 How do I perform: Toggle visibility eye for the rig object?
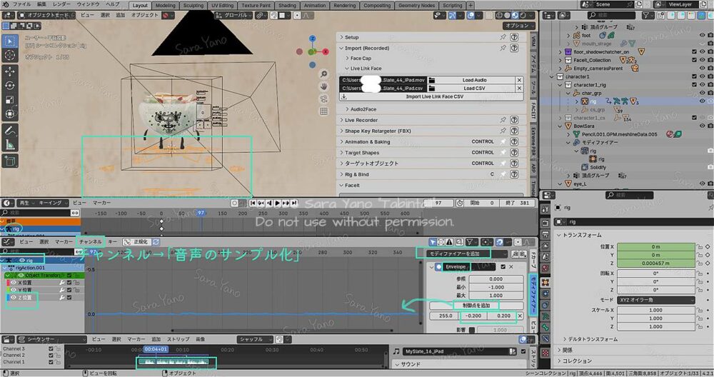click(x=703, y=101)
